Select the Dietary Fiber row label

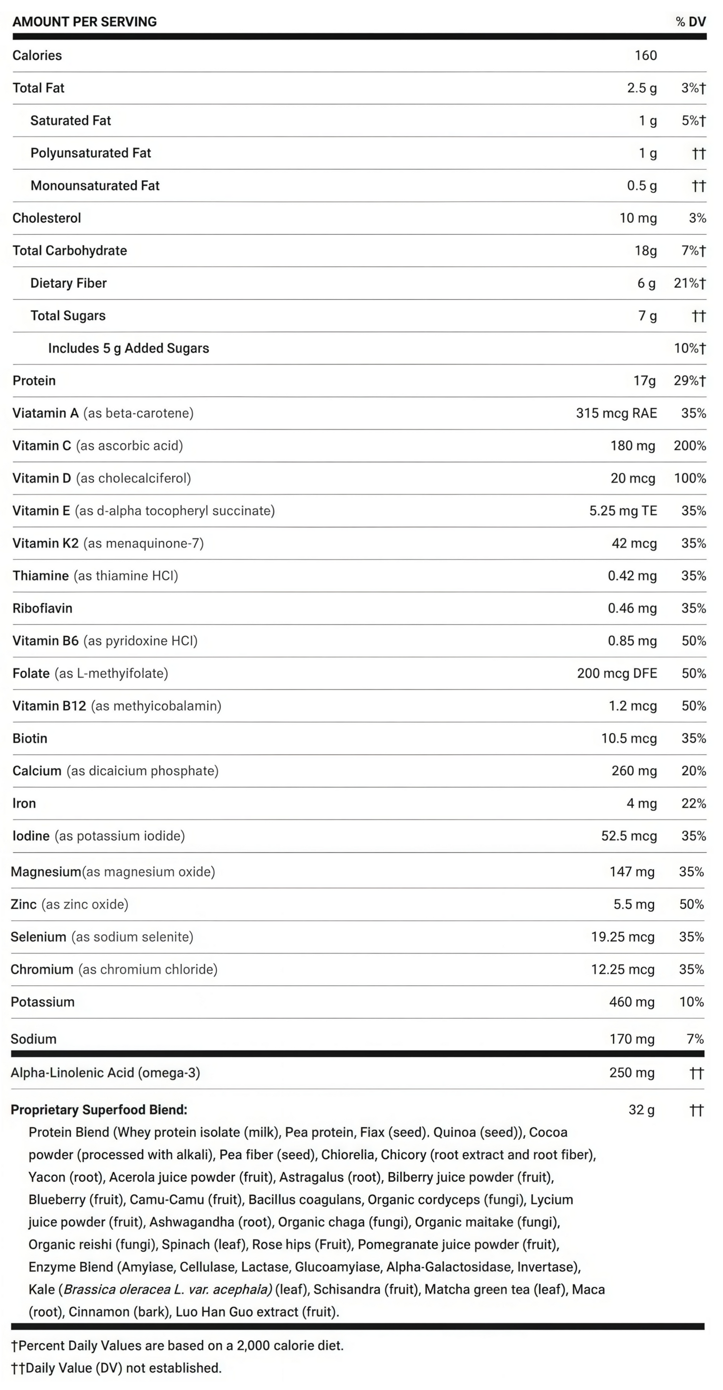(68, 283)
